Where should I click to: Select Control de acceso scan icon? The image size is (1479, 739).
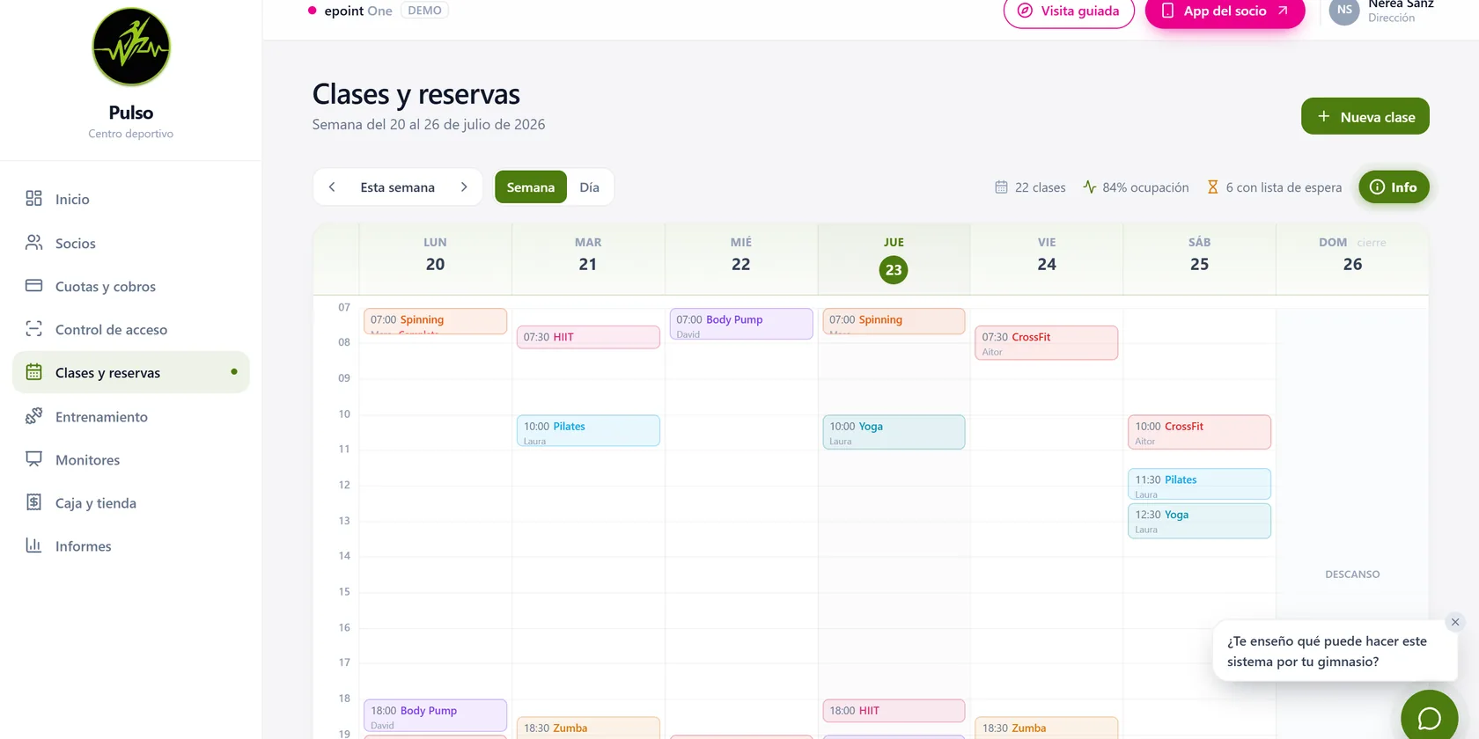pos(33,329)
